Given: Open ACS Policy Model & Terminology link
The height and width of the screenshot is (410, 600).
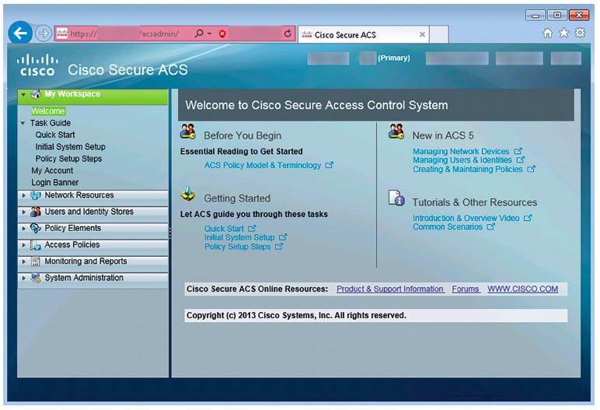Looking at the screenshot, I should pyautogui.click(x=262, y=165).
